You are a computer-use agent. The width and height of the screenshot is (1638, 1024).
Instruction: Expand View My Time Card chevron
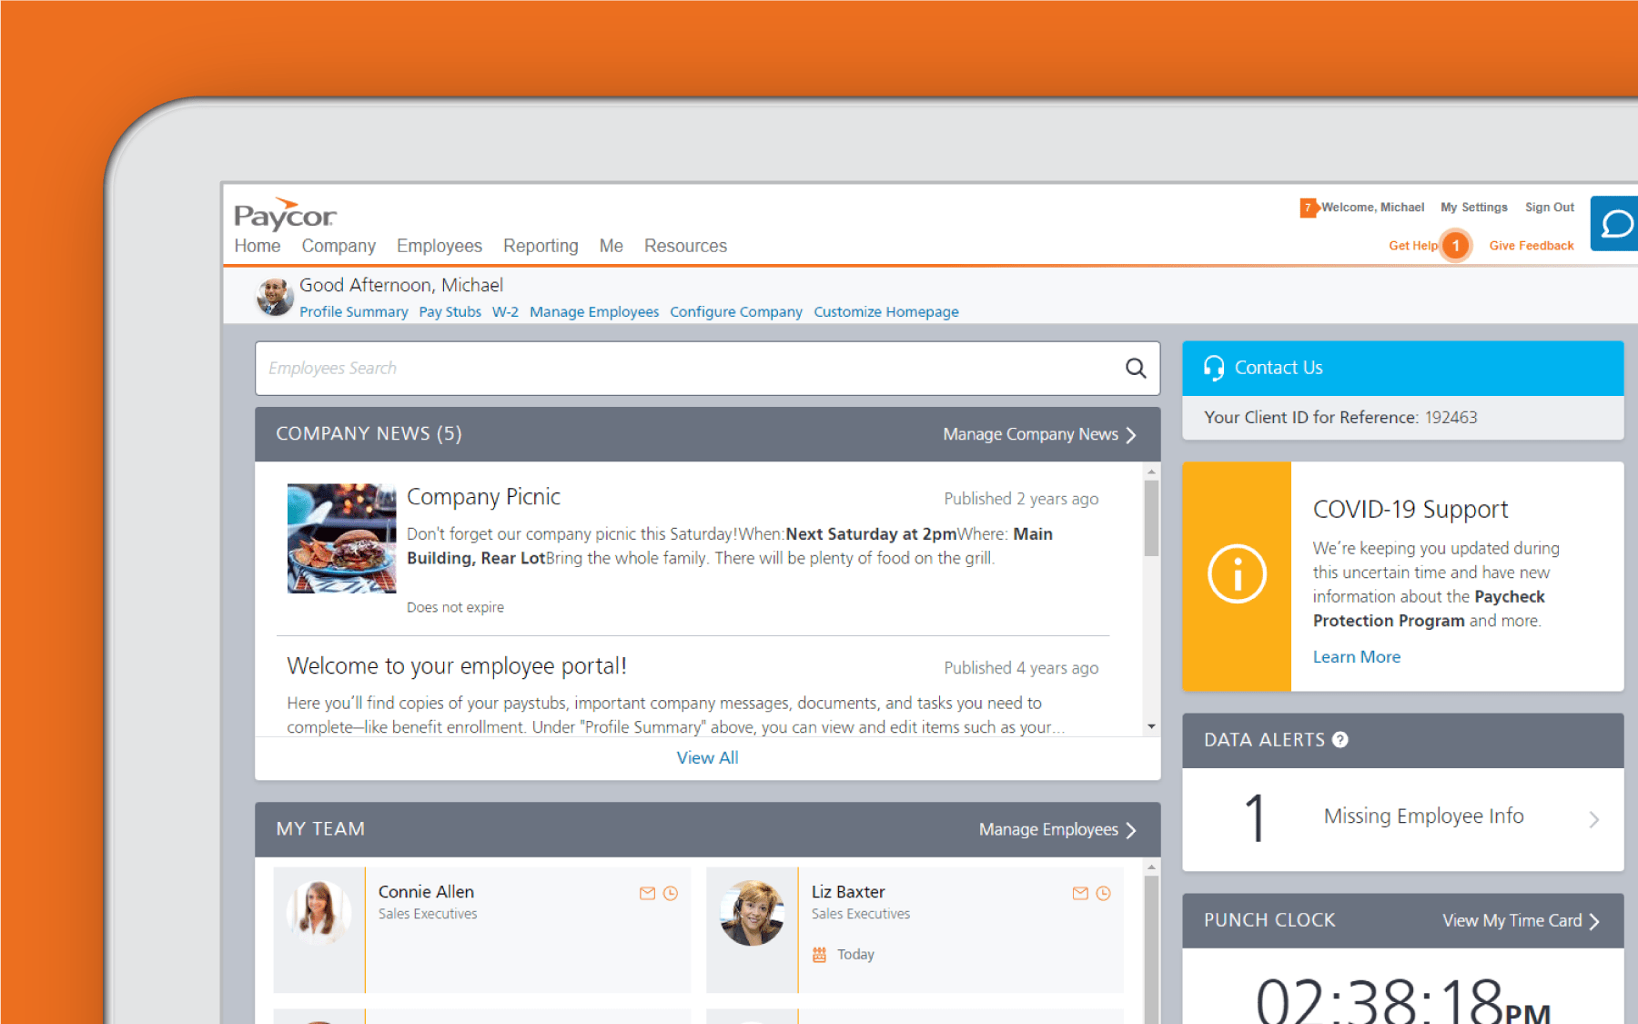(x=1593, y=921)
